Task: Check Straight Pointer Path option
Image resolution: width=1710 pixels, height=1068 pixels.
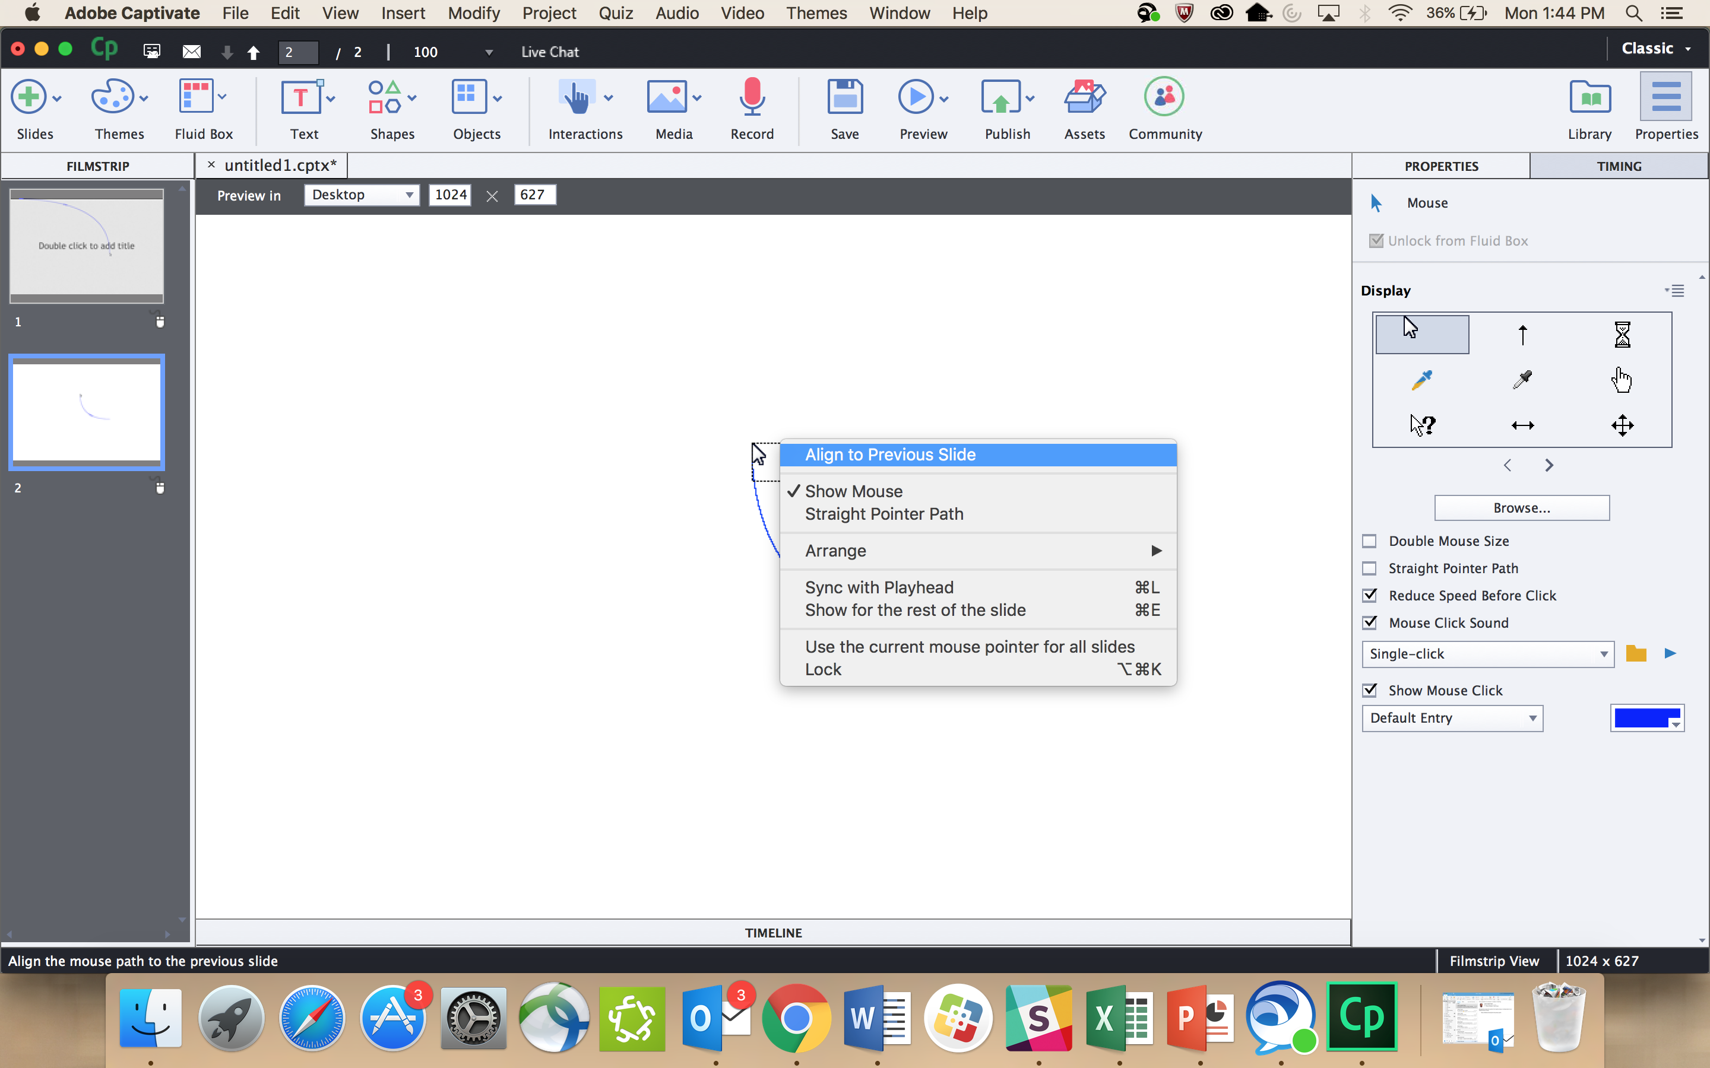Action: [1369, 568]
